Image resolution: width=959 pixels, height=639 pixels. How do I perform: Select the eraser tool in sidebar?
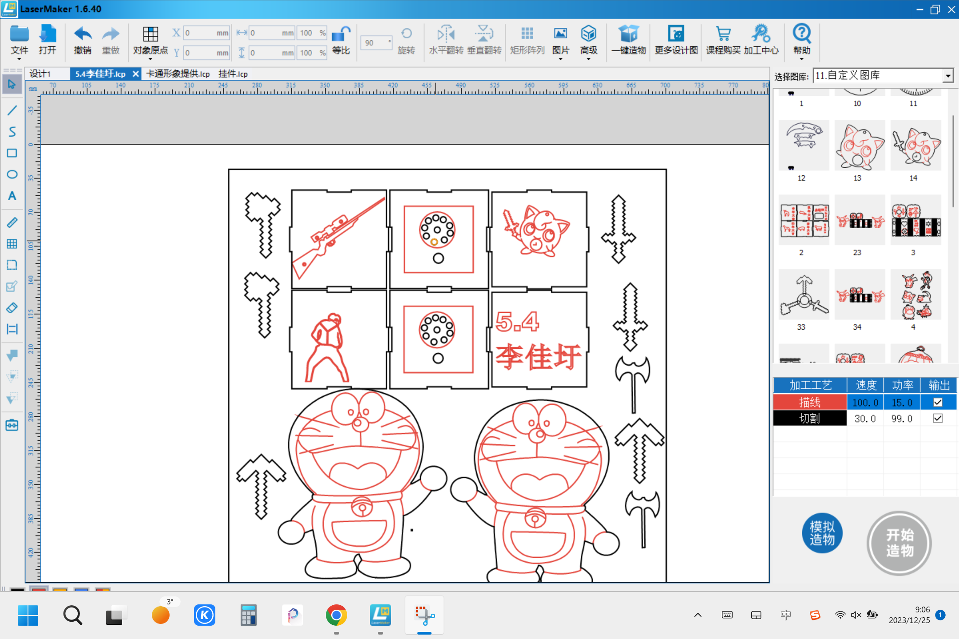click(12, 308)
